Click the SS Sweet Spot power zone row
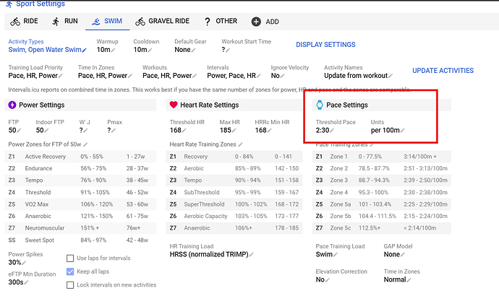 (80, 240)
